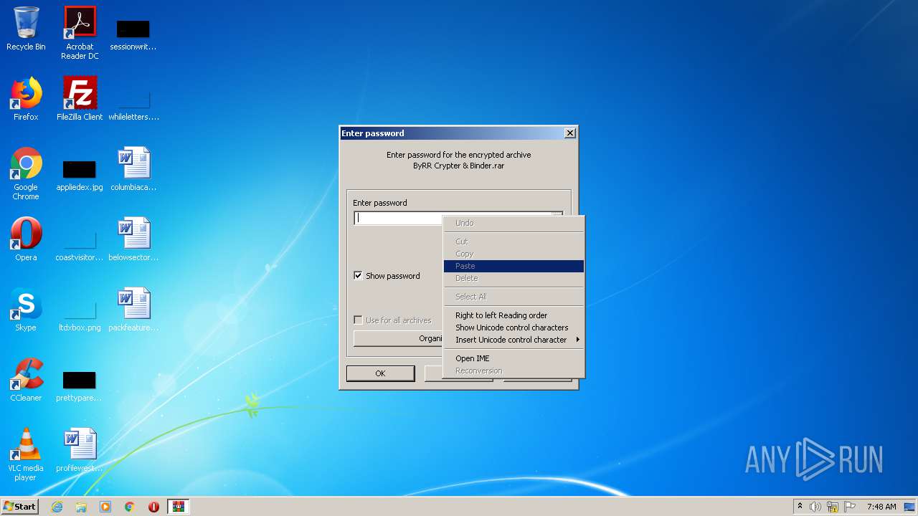Viewport: 918px width, 516px height.
Task: Expand Insert Unicode control character submenu
Action: tap(514, 340)
